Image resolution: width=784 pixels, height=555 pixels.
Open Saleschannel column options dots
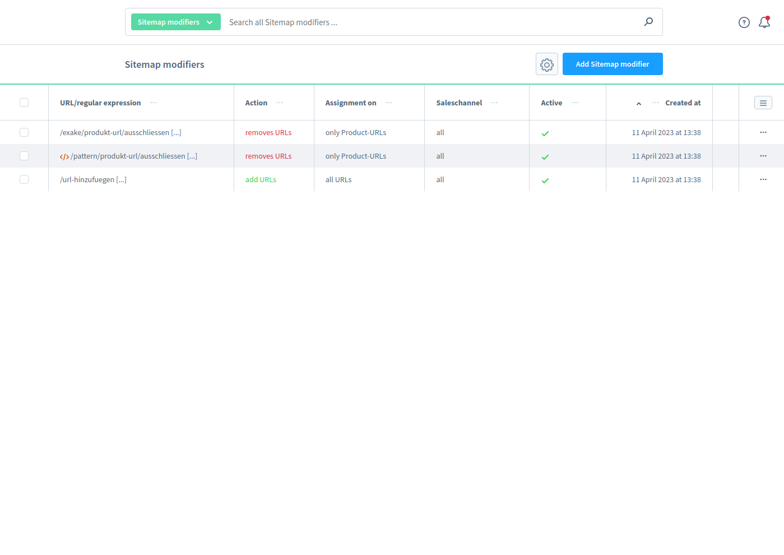coord(494,103)
